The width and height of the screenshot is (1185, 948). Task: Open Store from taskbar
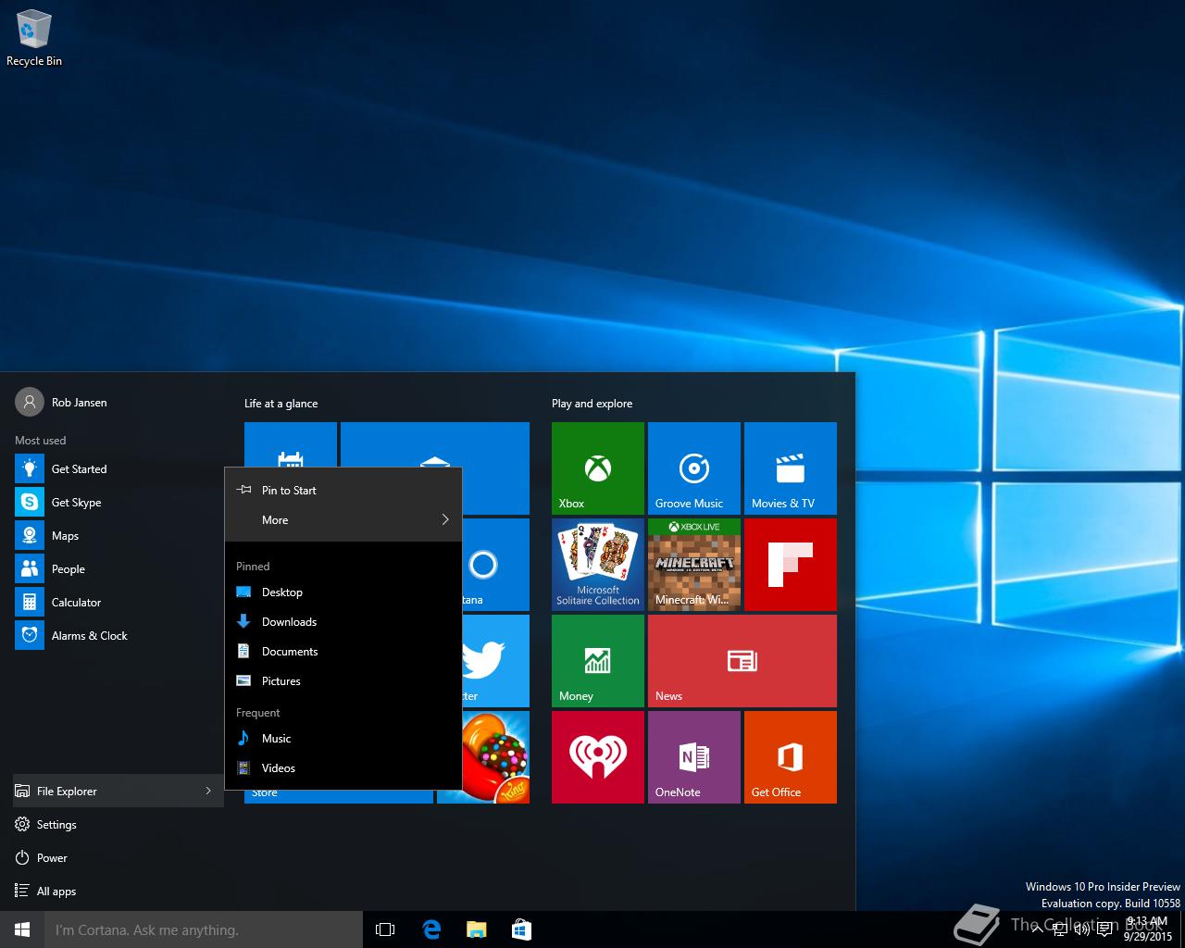pyautogui.click(x=520, y=929)
